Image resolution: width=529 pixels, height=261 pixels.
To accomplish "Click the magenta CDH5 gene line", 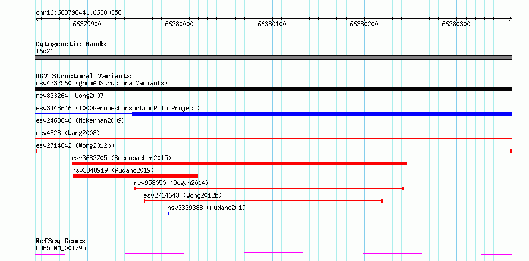I will 273,253.
